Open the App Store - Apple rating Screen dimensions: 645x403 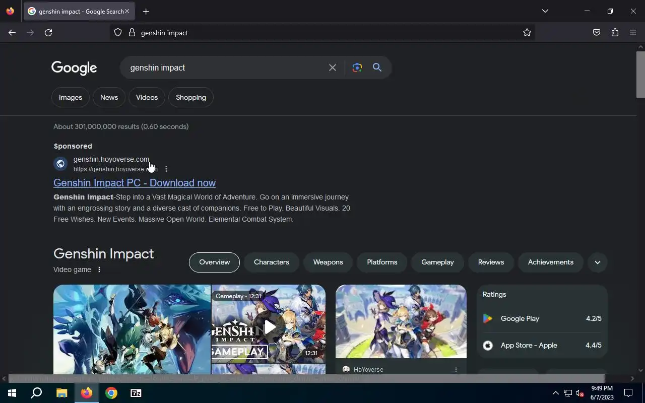(x=542, y=345)
